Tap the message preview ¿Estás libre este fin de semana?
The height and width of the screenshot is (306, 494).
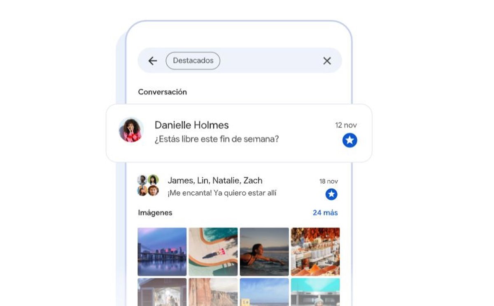coord(217,139)
